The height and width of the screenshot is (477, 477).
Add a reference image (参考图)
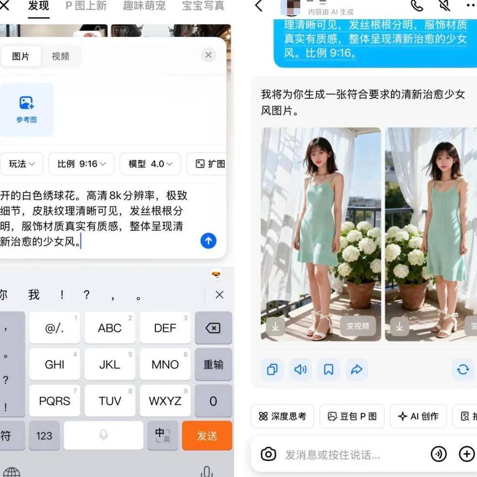[26, 110]
